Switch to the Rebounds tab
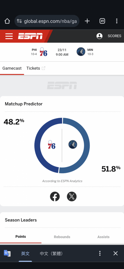This screenshot has width=124, height=269. [62, 237]
